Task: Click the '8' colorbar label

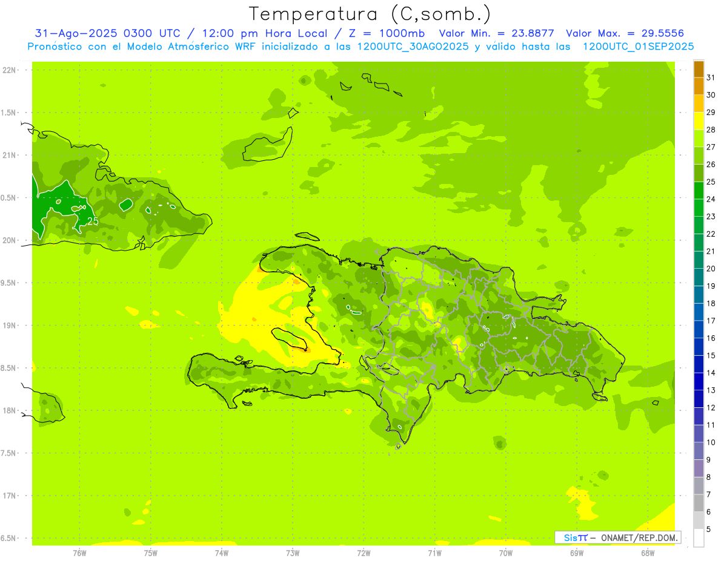Action: [x=709, y=477]
